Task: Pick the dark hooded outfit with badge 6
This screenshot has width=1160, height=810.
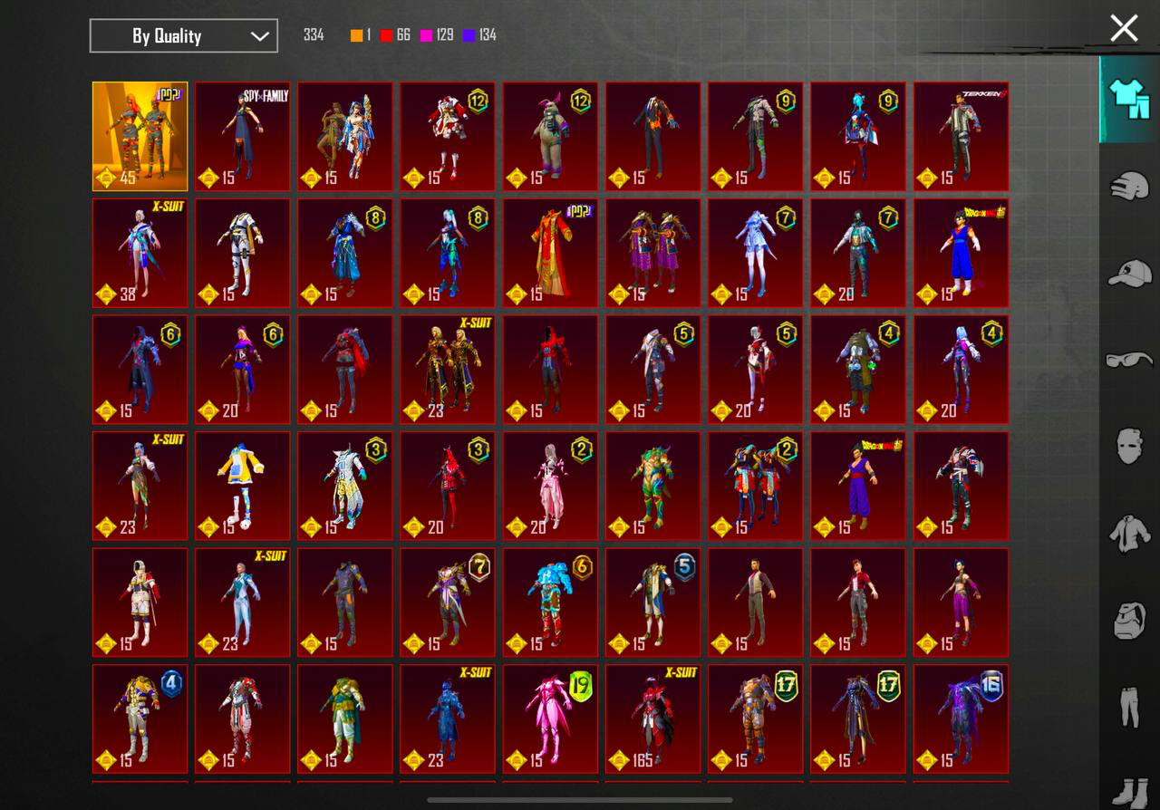Action: point(140,370)
